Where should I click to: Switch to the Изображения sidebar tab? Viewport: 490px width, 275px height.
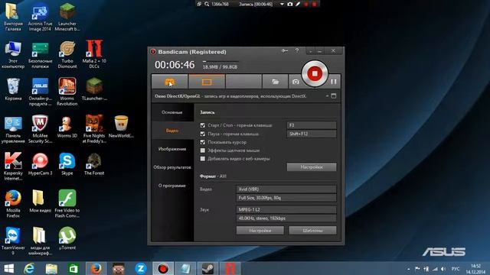(171, 149)
